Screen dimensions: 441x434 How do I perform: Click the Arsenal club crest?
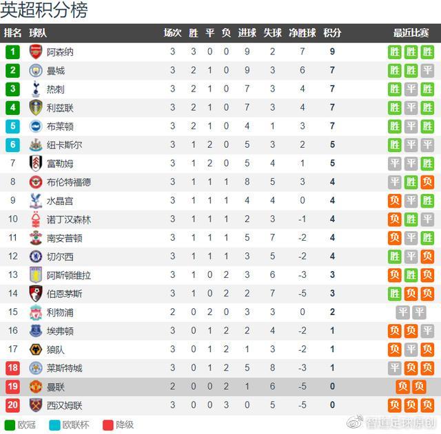tap(36, 52)
